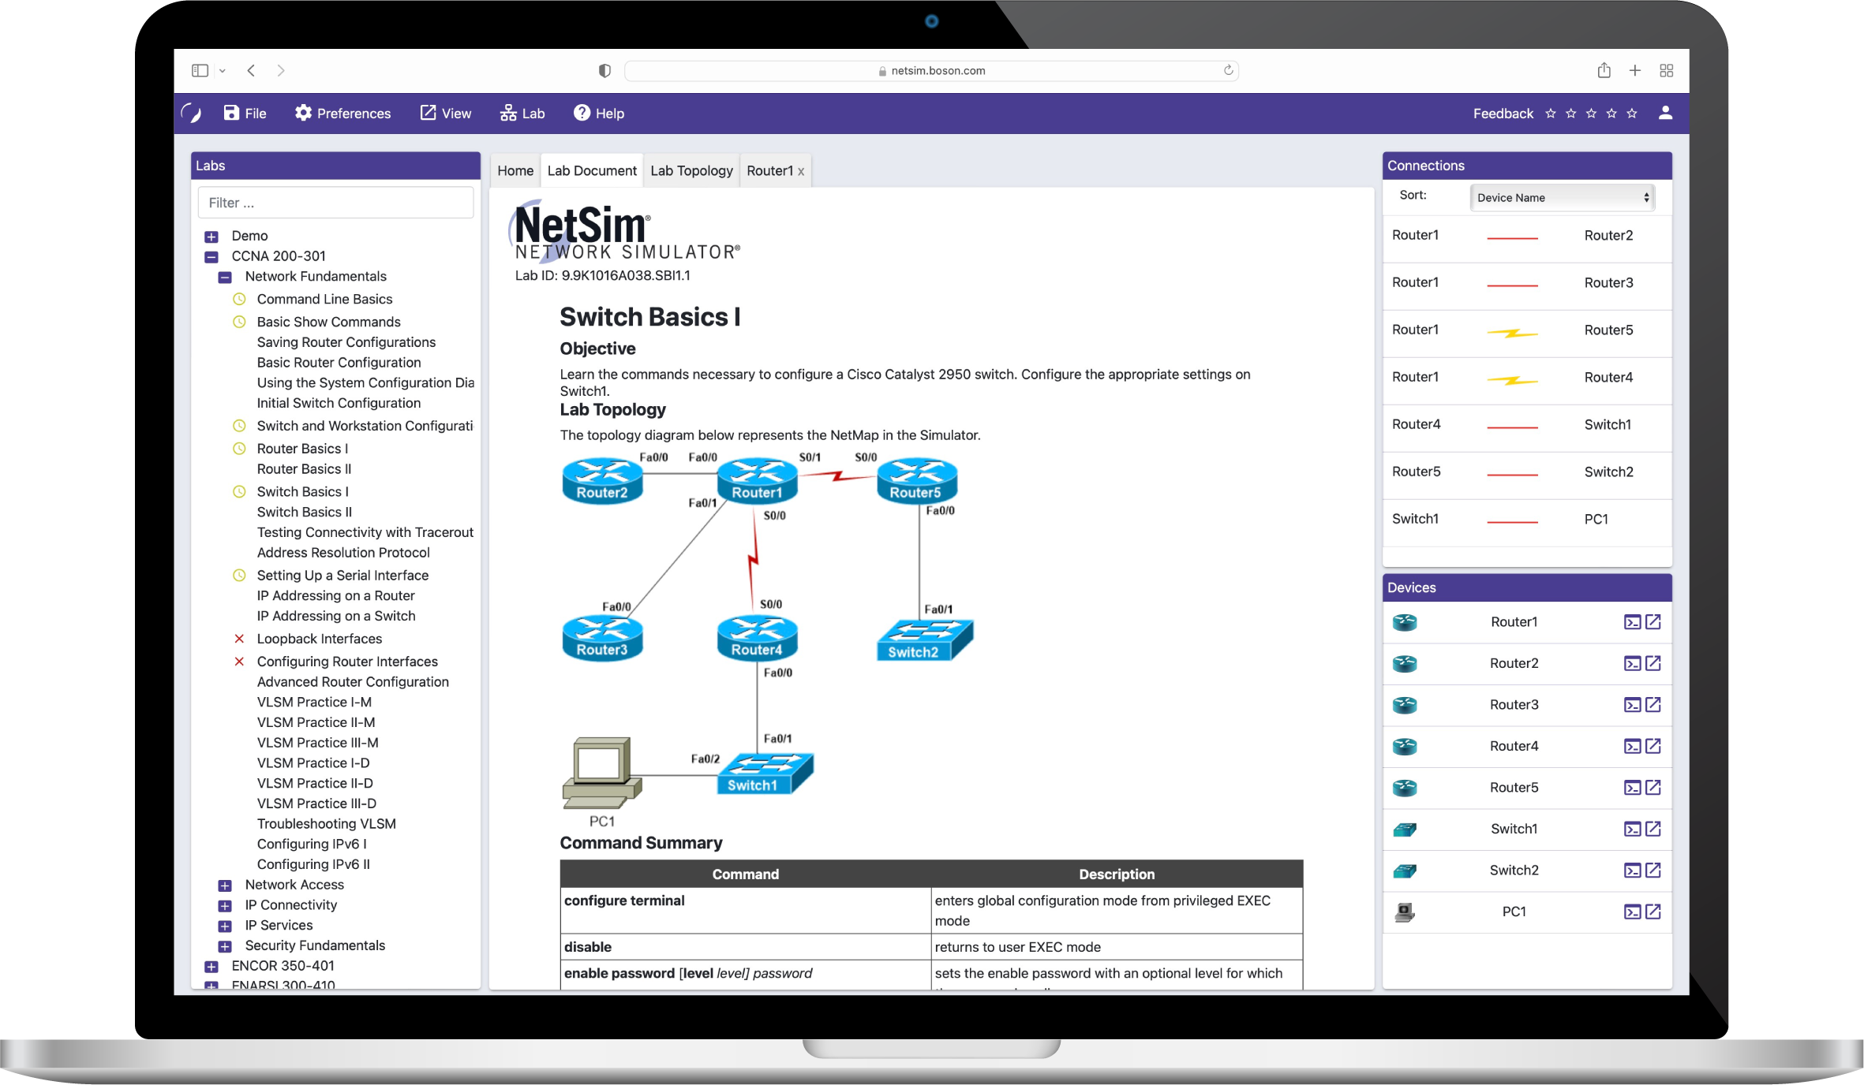This screenshot has height=1085, width=1864.
Task: Click the Router2 terminal icon in Devices panel
Action: (x=1631, y=664)
